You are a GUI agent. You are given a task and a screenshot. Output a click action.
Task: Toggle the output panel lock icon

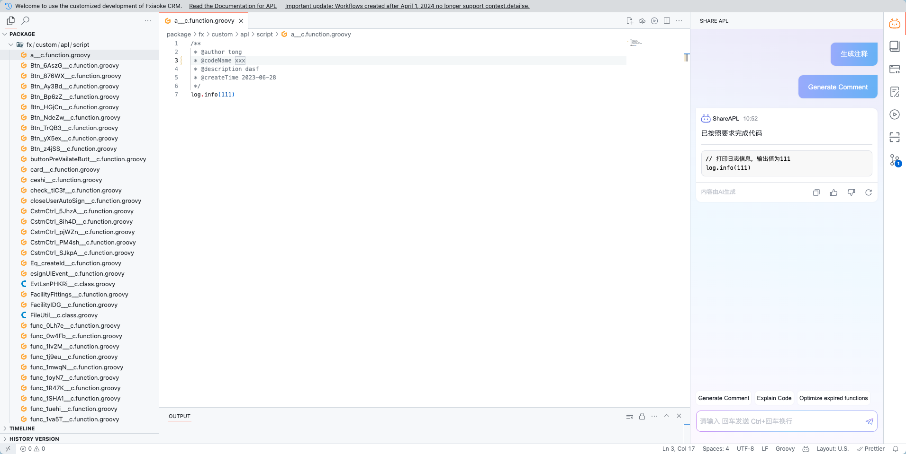coord(642,416)
